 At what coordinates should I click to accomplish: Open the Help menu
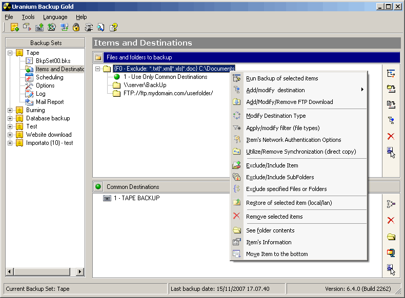(x=81, y=17)
